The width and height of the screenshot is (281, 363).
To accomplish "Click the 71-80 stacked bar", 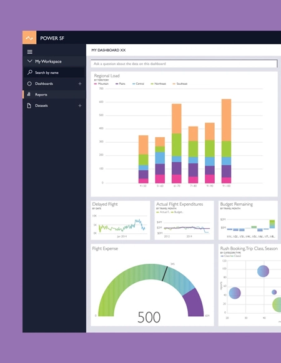I will 193,155.
